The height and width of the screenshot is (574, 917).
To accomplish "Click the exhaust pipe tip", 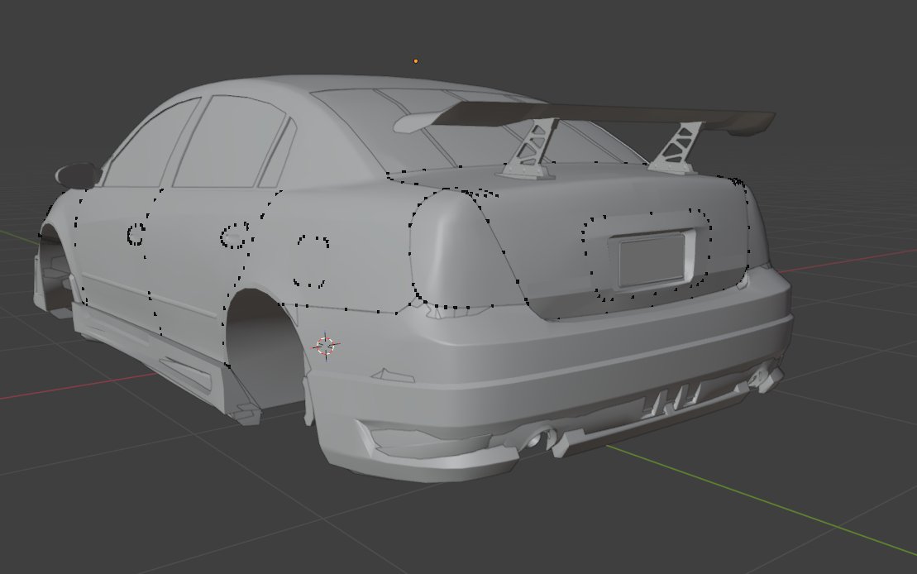I will click(x=537, y=438).
